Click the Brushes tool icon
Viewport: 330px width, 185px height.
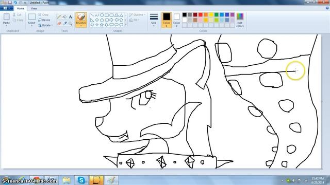click(x=81, y=16)
